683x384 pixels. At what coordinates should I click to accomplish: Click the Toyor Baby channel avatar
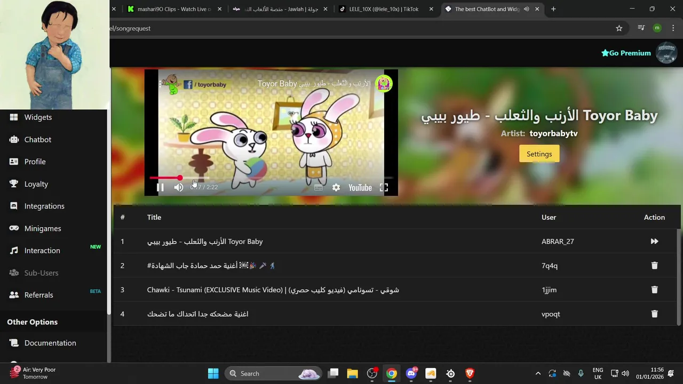coord(384,84)
